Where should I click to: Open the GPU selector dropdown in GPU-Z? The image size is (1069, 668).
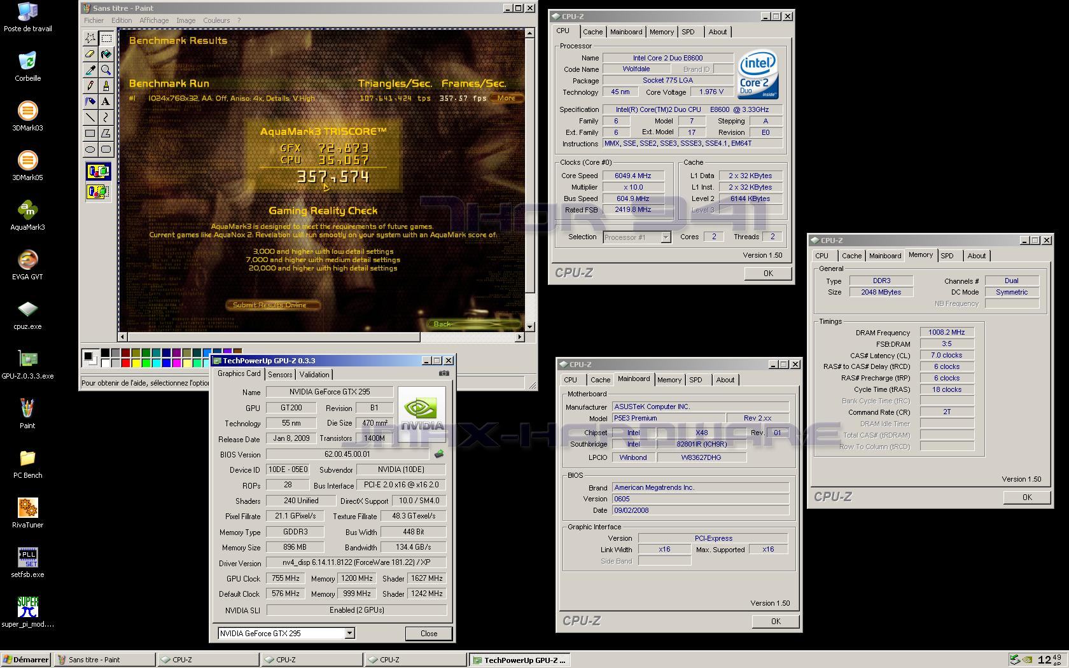[x=349, y=633]
